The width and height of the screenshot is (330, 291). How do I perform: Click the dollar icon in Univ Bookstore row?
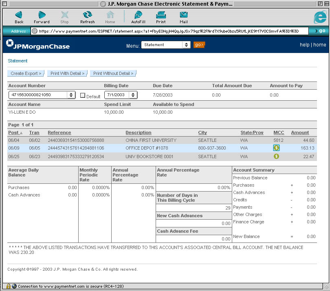click(x=276, y=156)
